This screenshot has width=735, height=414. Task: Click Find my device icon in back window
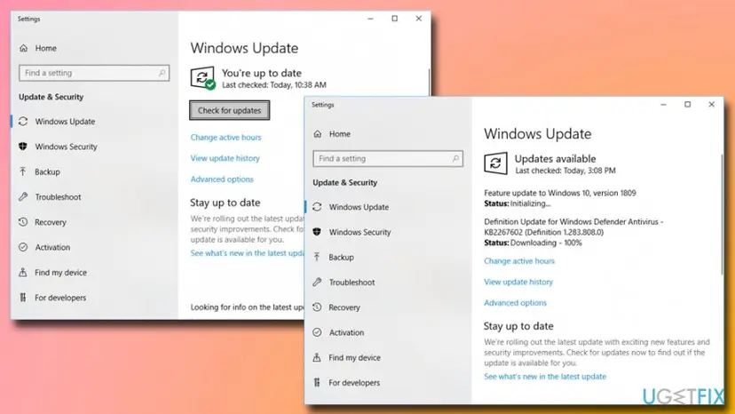tap(23, 272)
